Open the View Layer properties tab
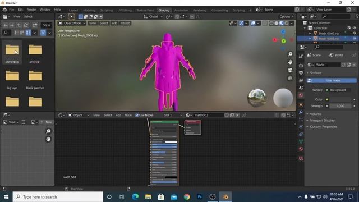This screenshot has width=359, height=202. [x=301, y=81]
